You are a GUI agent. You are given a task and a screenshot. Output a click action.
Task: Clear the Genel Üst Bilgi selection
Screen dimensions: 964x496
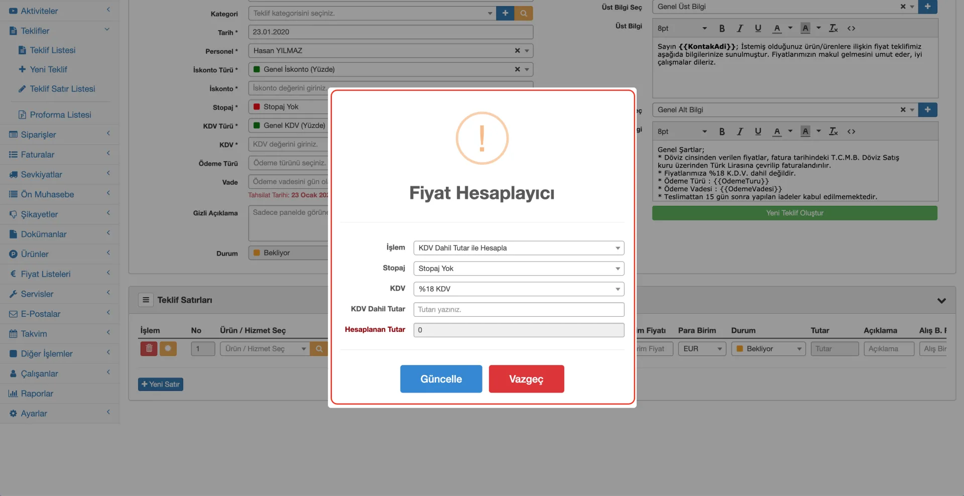point(903,7)
